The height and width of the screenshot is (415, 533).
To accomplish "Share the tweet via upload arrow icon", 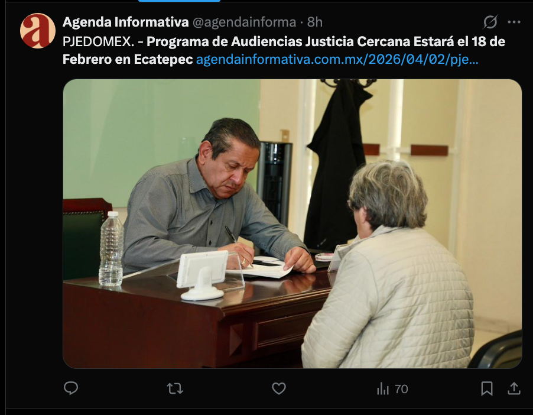I will 514,388.
